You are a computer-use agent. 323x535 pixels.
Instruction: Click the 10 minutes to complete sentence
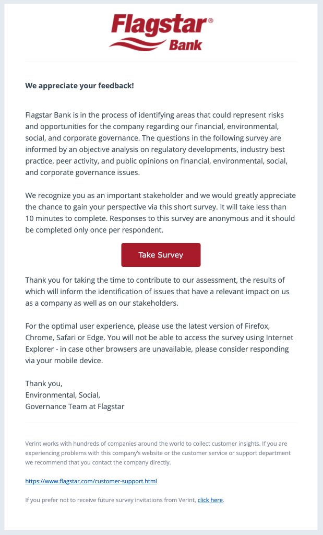coord(155,213)
